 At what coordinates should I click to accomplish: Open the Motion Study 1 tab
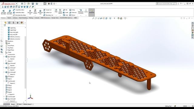pos(28,104)
